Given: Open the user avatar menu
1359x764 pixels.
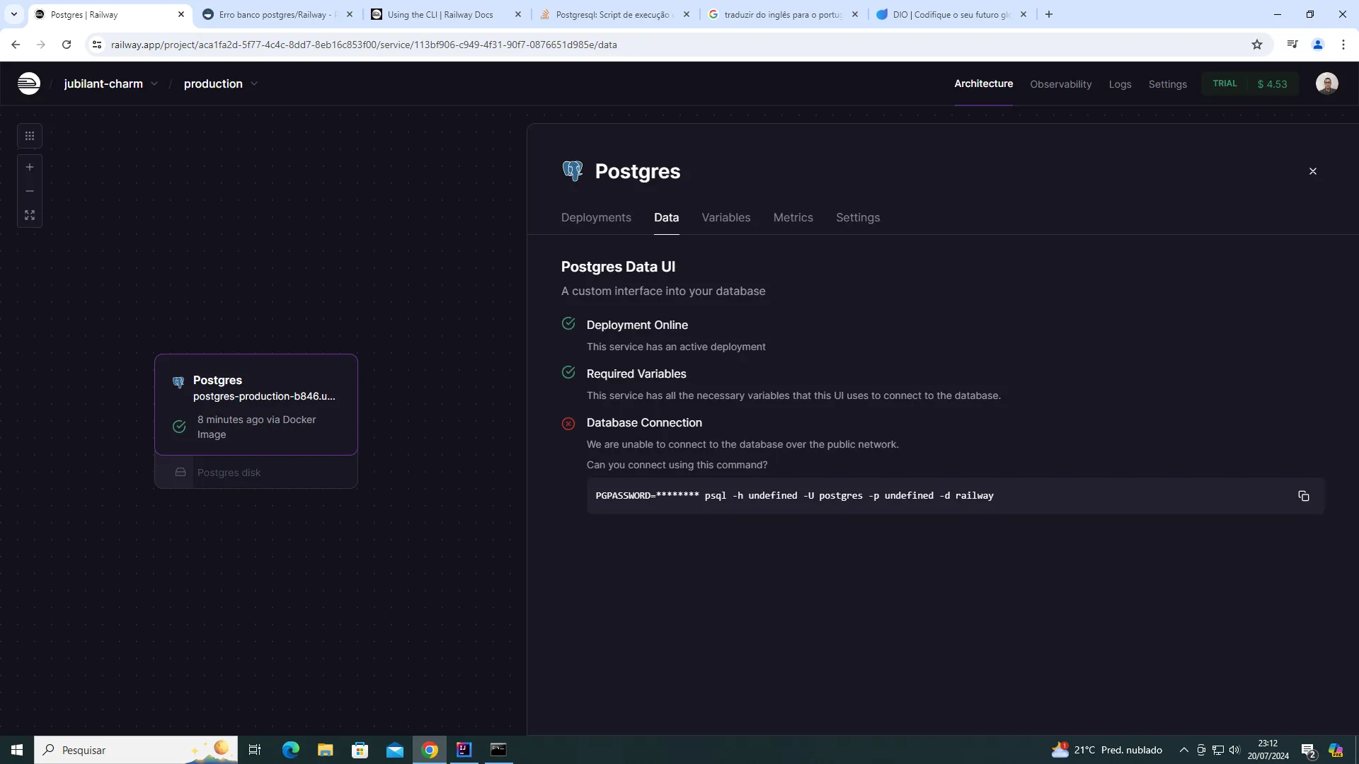Looking at the screenshot, I should click(1326, 83).
